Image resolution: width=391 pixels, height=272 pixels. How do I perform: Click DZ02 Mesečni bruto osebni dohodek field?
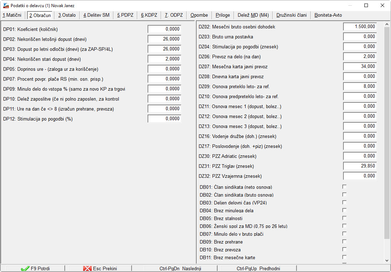click(x=360, y=26)
